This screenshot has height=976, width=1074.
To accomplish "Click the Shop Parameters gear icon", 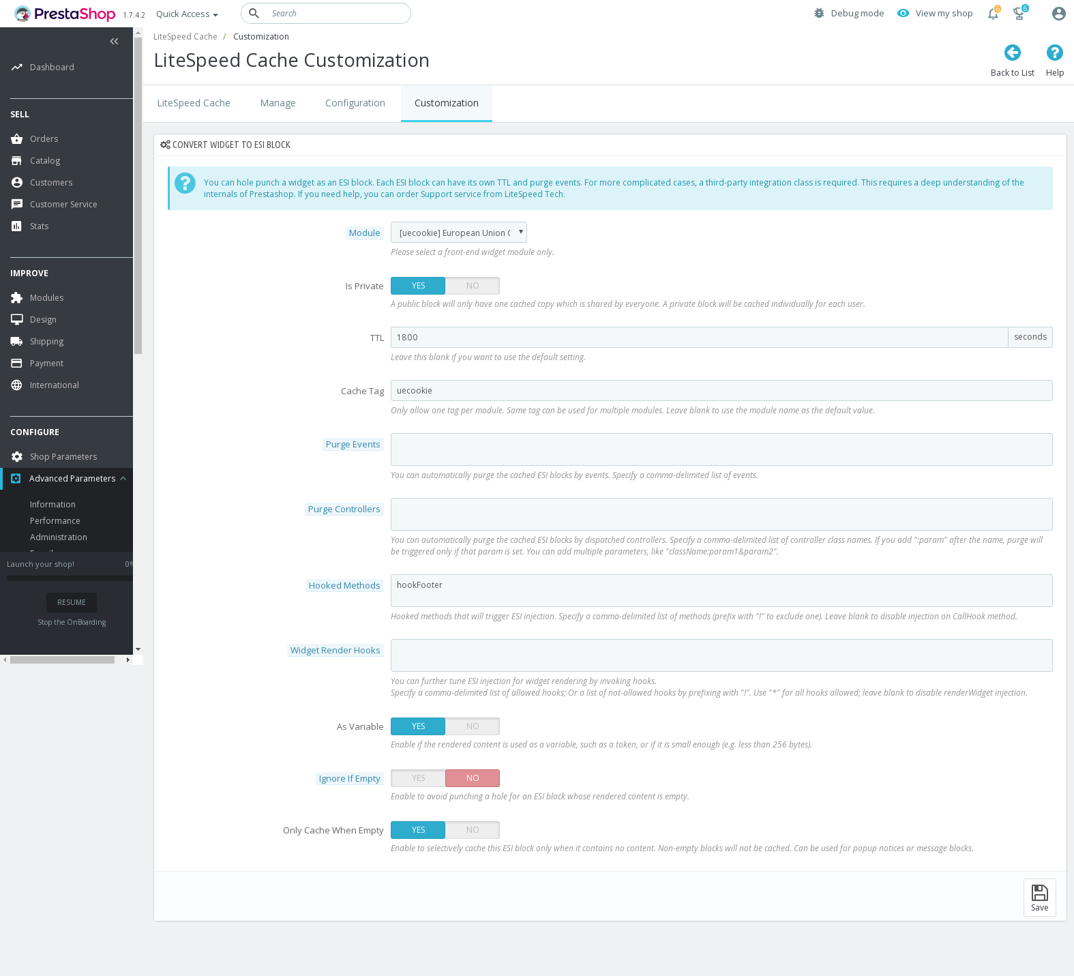I will point(17,456).
